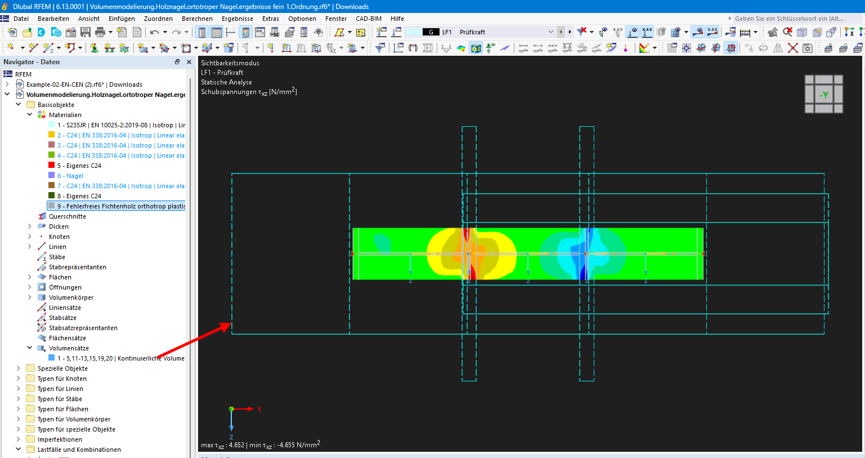Toggle the navigator panel button

pyautogui.click(x=201, y=32)
